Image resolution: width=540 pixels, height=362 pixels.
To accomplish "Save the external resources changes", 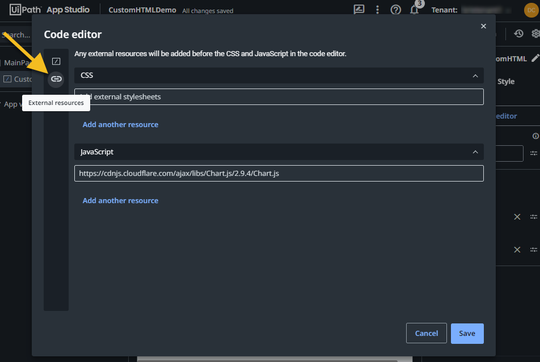I will tap(467, 333).
